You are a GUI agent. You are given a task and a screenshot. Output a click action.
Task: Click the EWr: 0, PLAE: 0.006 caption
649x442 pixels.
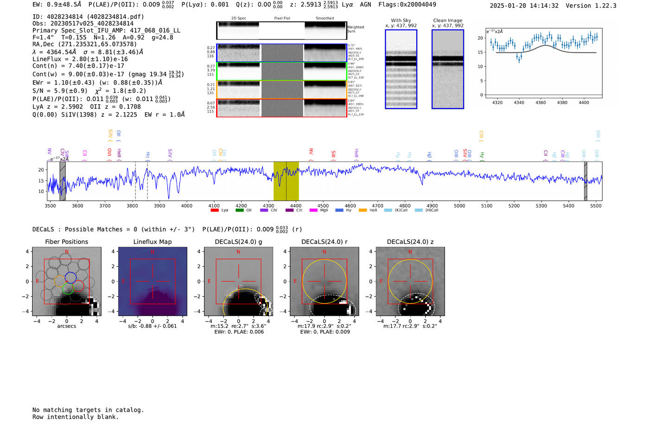click(x=239, y=332)
